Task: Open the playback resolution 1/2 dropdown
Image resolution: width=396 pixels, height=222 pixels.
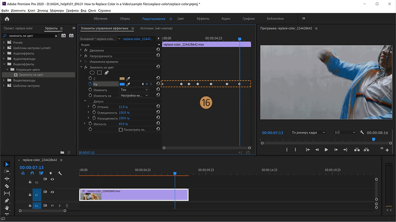Action: click(344, 132)
